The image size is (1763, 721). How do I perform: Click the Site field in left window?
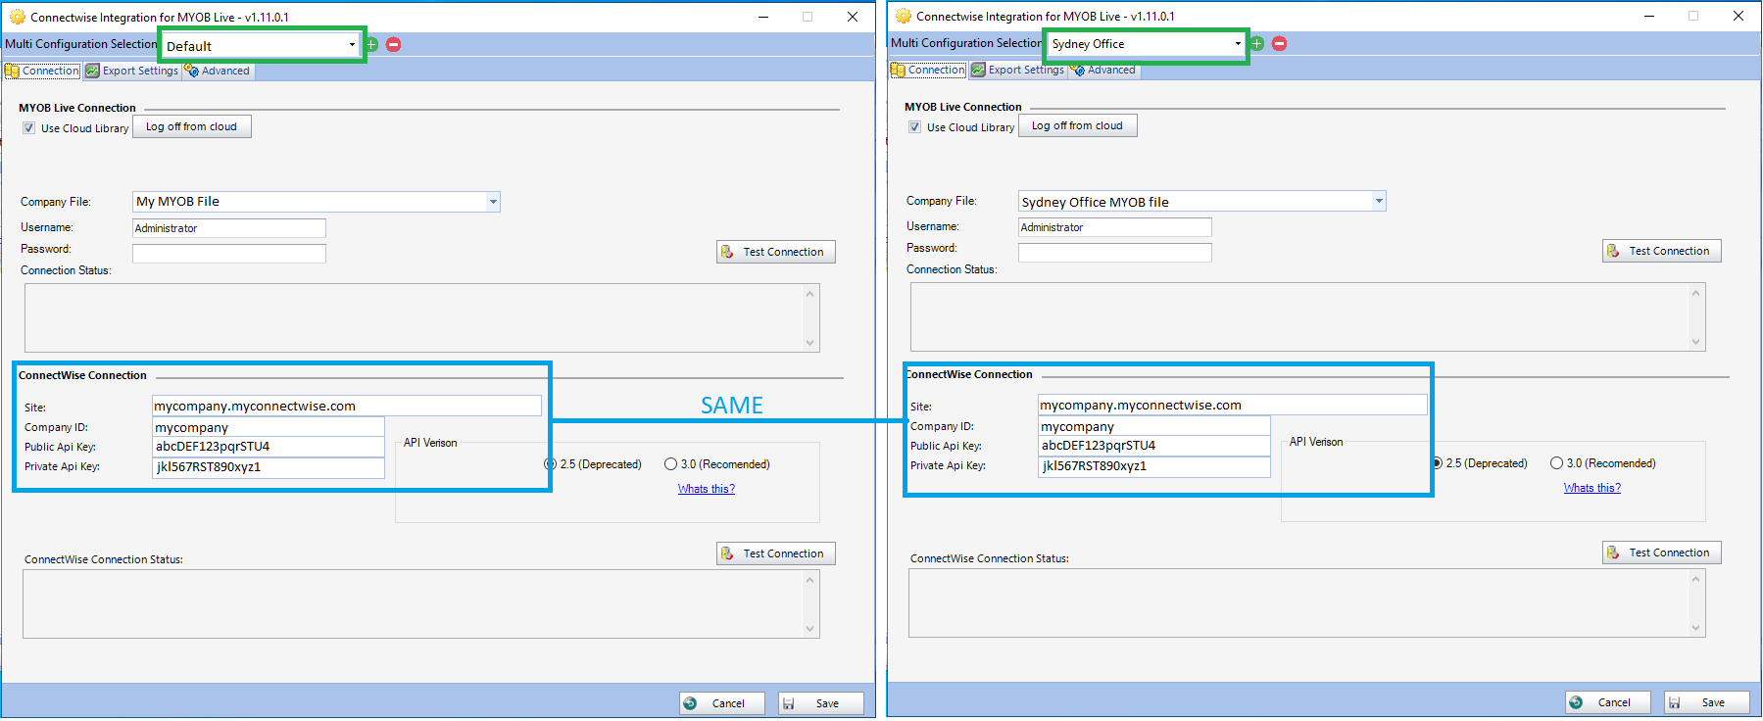[347, 406]
